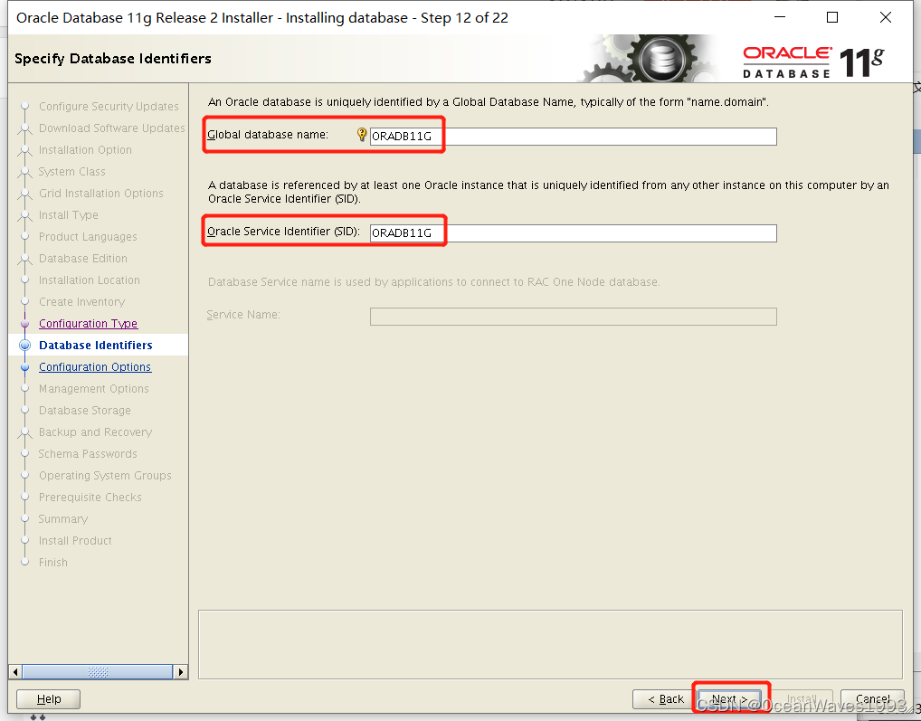This screenshot has height=721, width=921.
Task: Click Configure Security Updates step
Action: pos(109,106)
